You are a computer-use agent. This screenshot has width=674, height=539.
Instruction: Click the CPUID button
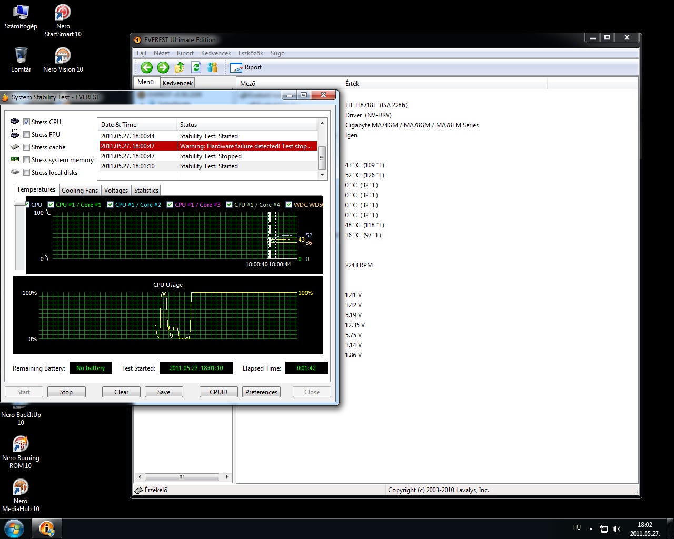click(219, 392)
